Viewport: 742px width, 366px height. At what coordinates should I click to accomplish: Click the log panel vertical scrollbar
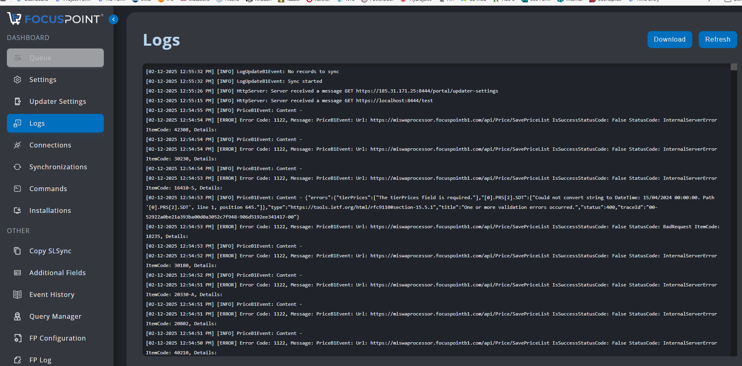[734, 202]
